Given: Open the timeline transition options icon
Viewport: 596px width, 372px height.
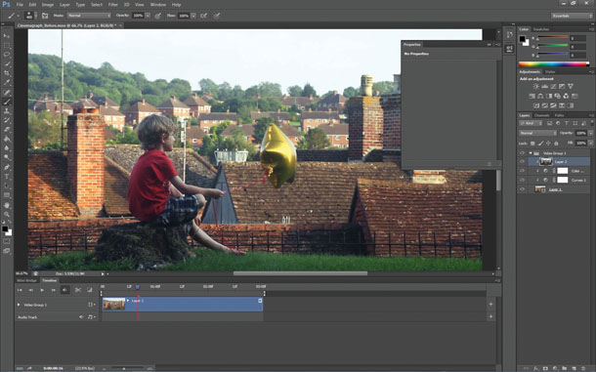Looking at the screenshot, I should click(x=90, y=290).
